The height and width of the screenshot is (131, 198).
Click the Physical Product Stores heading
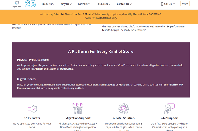[33, 60]
